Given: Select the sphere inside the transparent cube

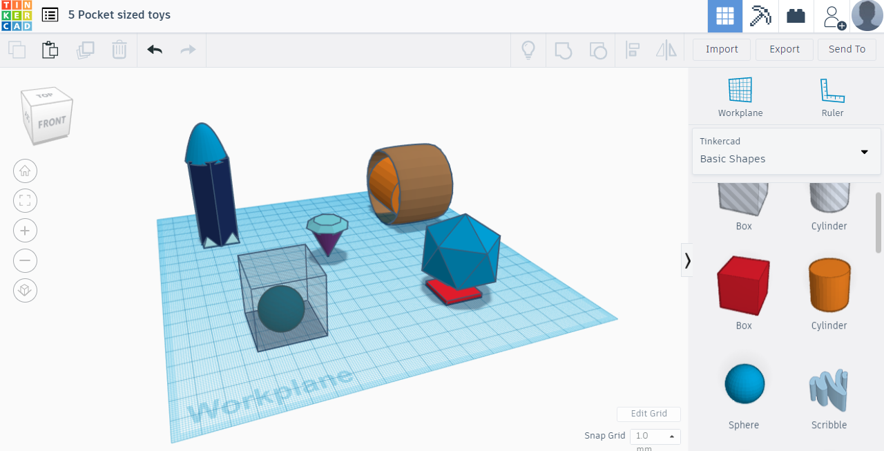Looking at the screenshot, I should (281, 309).
